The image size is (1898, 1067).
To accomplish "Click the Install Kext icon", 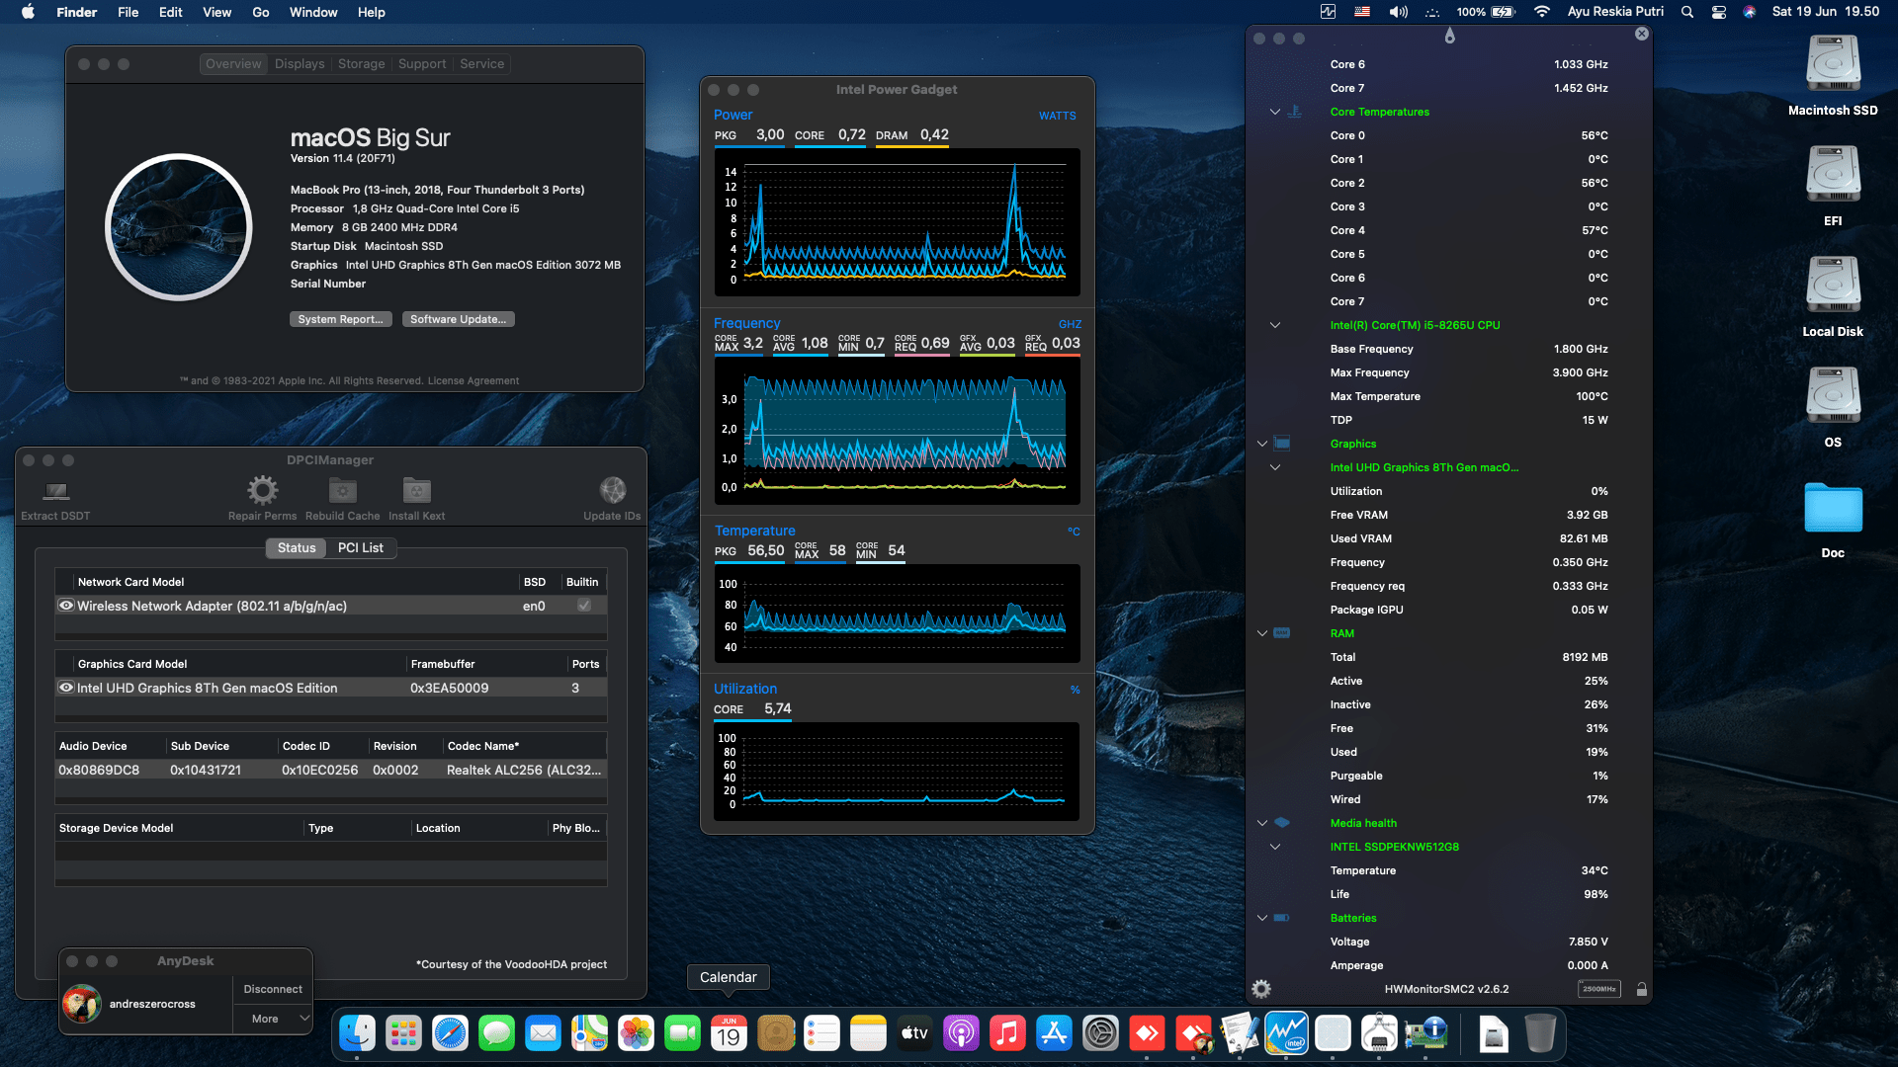I will pos(416,490).
